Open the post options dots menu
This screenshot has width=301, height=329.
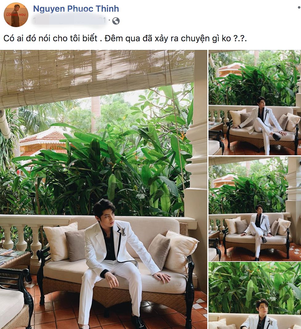click(299, 8)
